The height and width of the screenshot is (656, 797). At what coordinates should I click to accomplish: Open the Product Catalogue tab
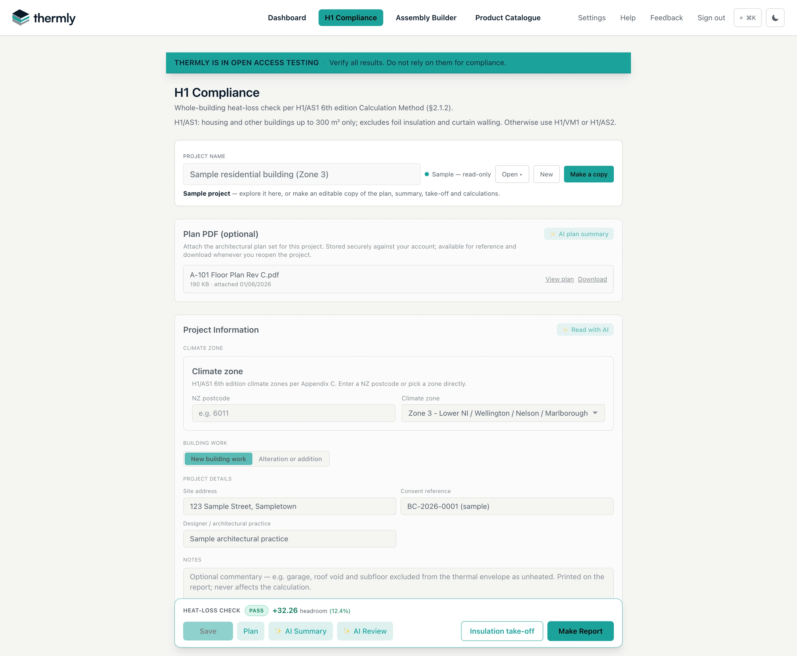click(508, 18)
